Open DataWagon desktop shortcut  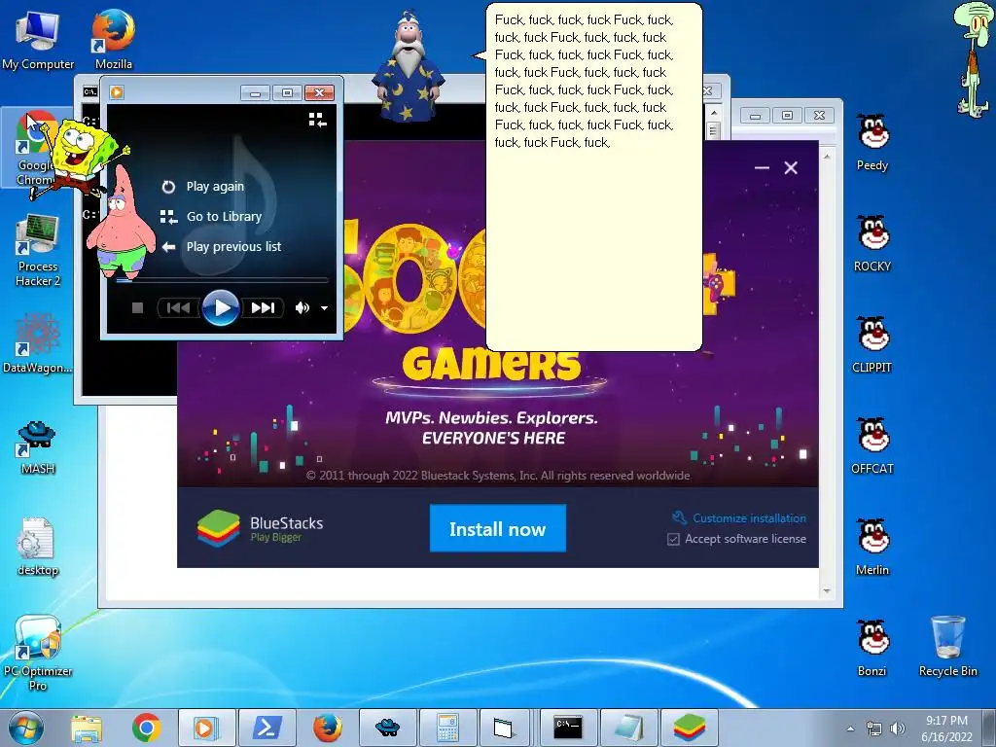[38, 343]
